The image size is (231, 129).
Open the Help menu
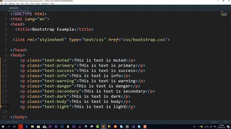[52, 3]
